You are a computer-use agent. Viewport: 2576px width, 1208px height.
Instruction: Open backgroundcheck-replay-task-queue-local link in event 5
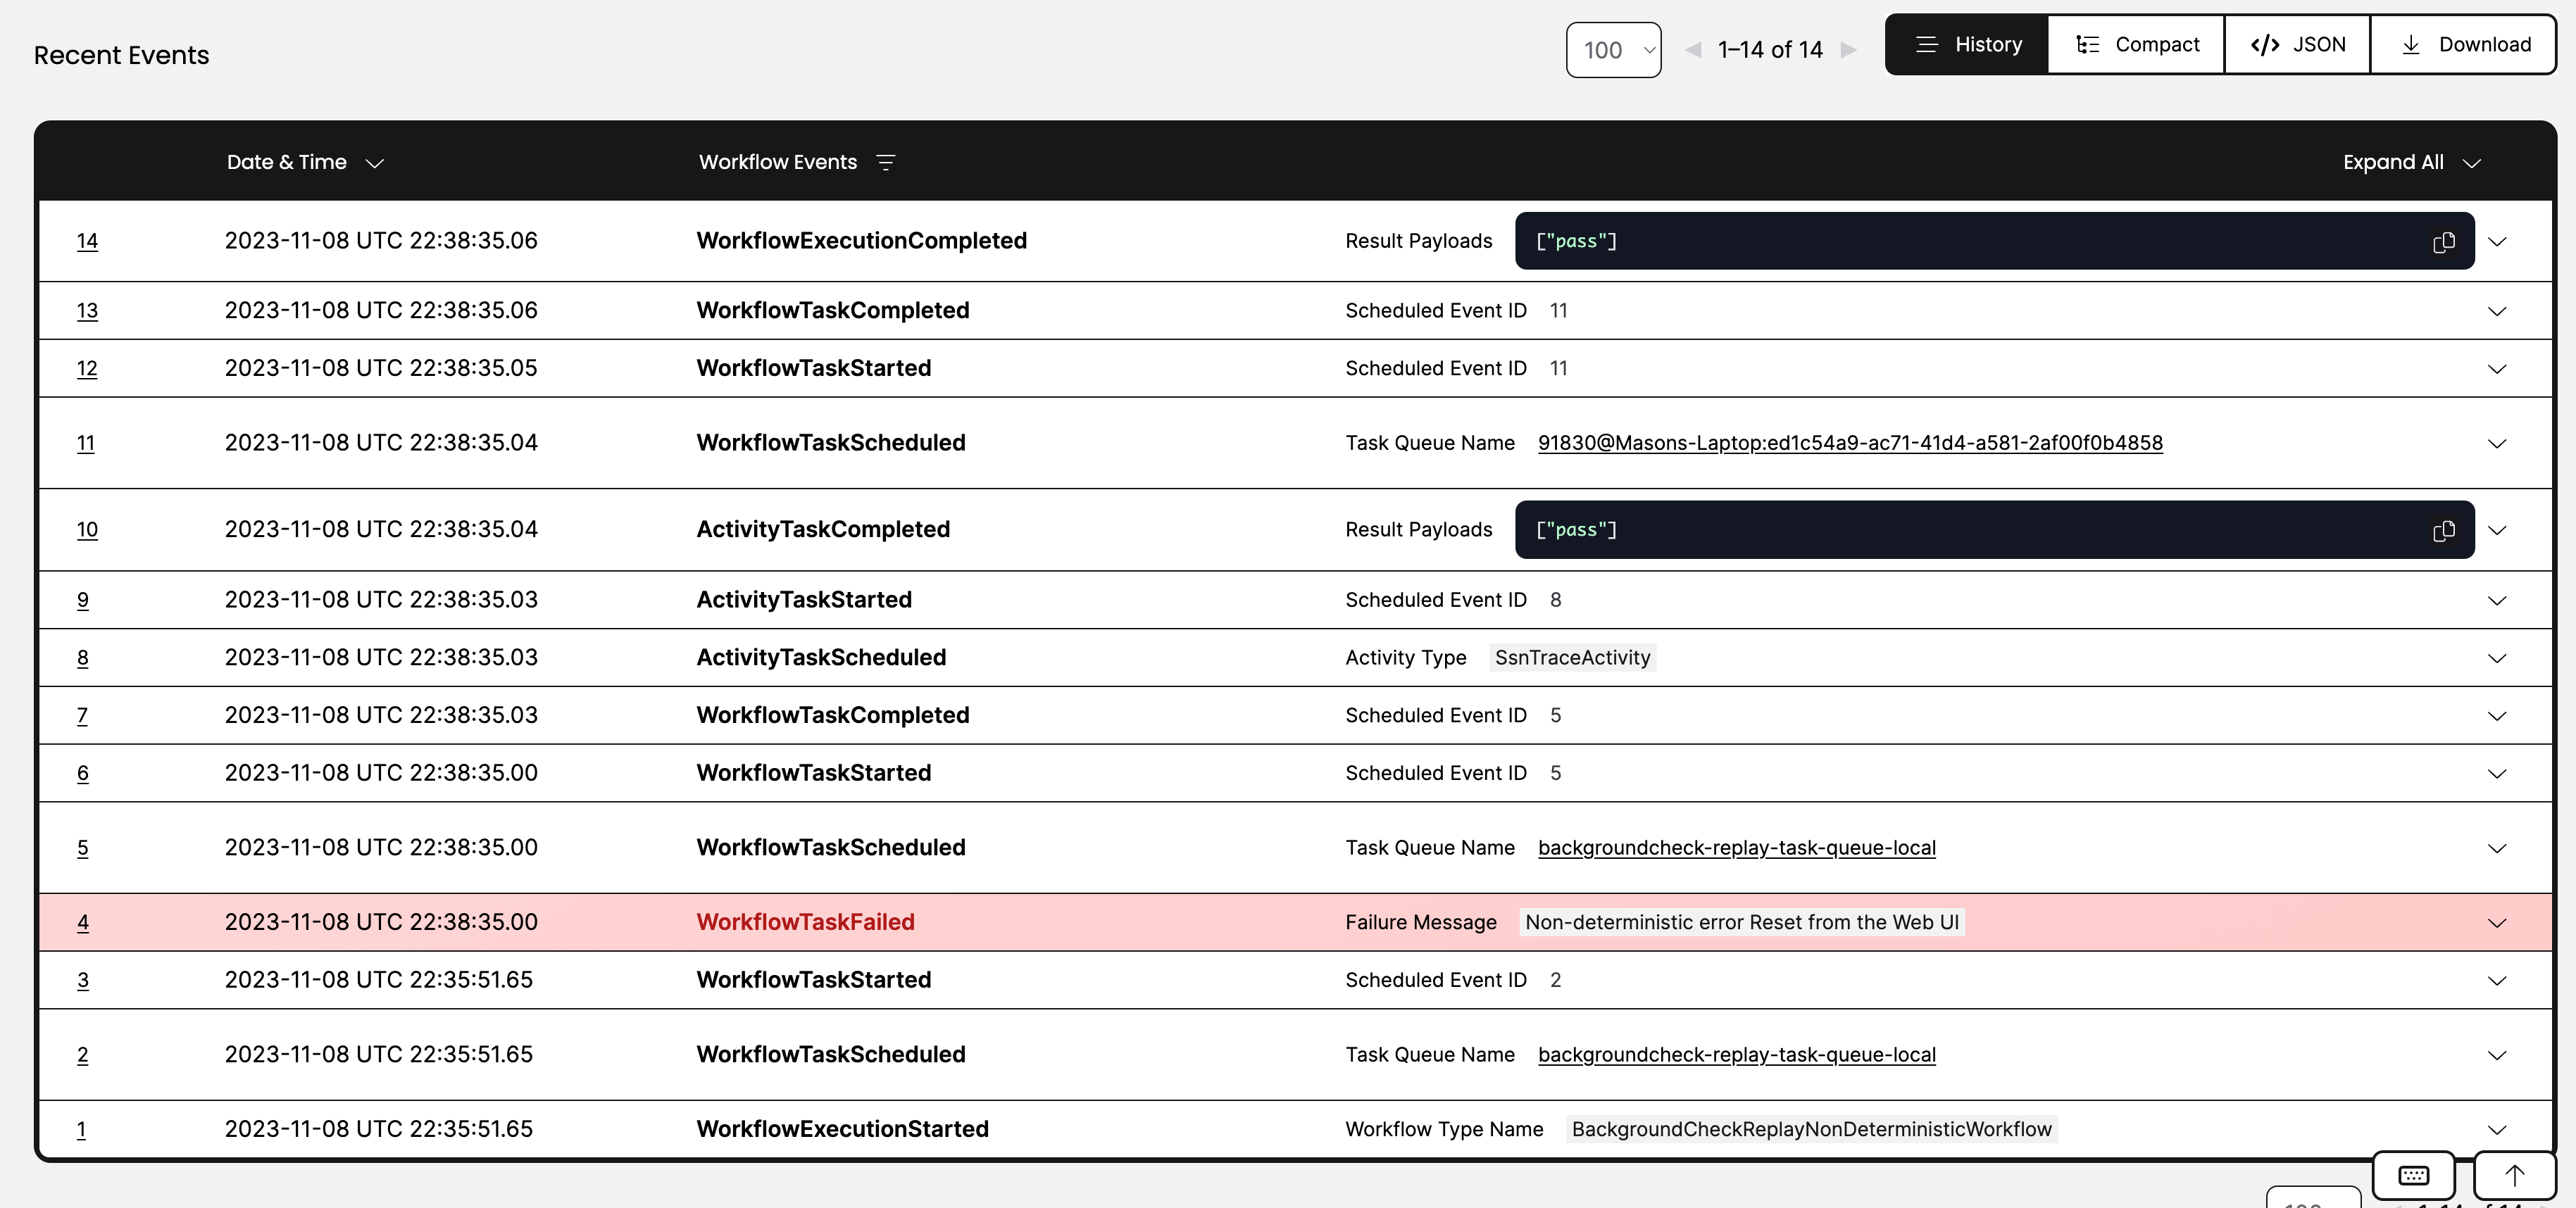(1736, 848)
